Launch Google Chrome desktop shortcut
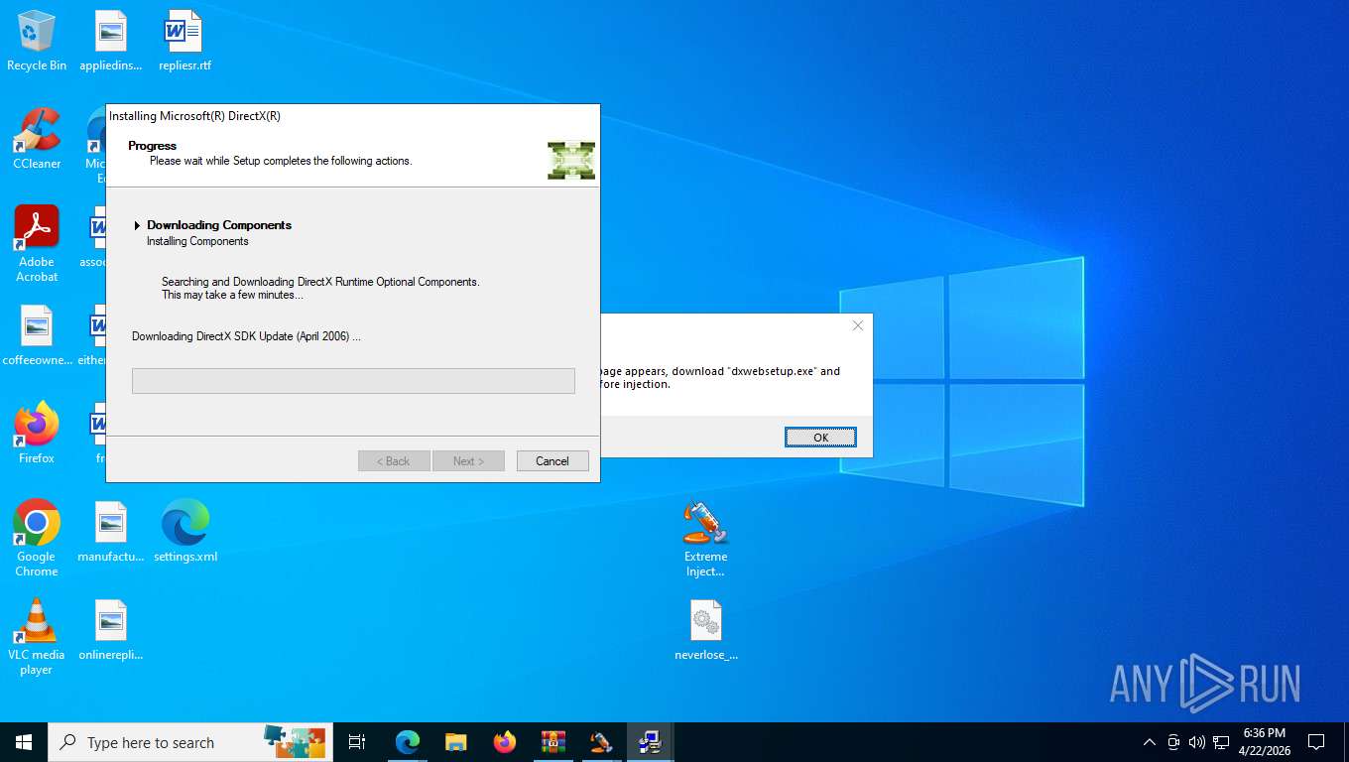The image size is (1349, 762). coord(37,538)
